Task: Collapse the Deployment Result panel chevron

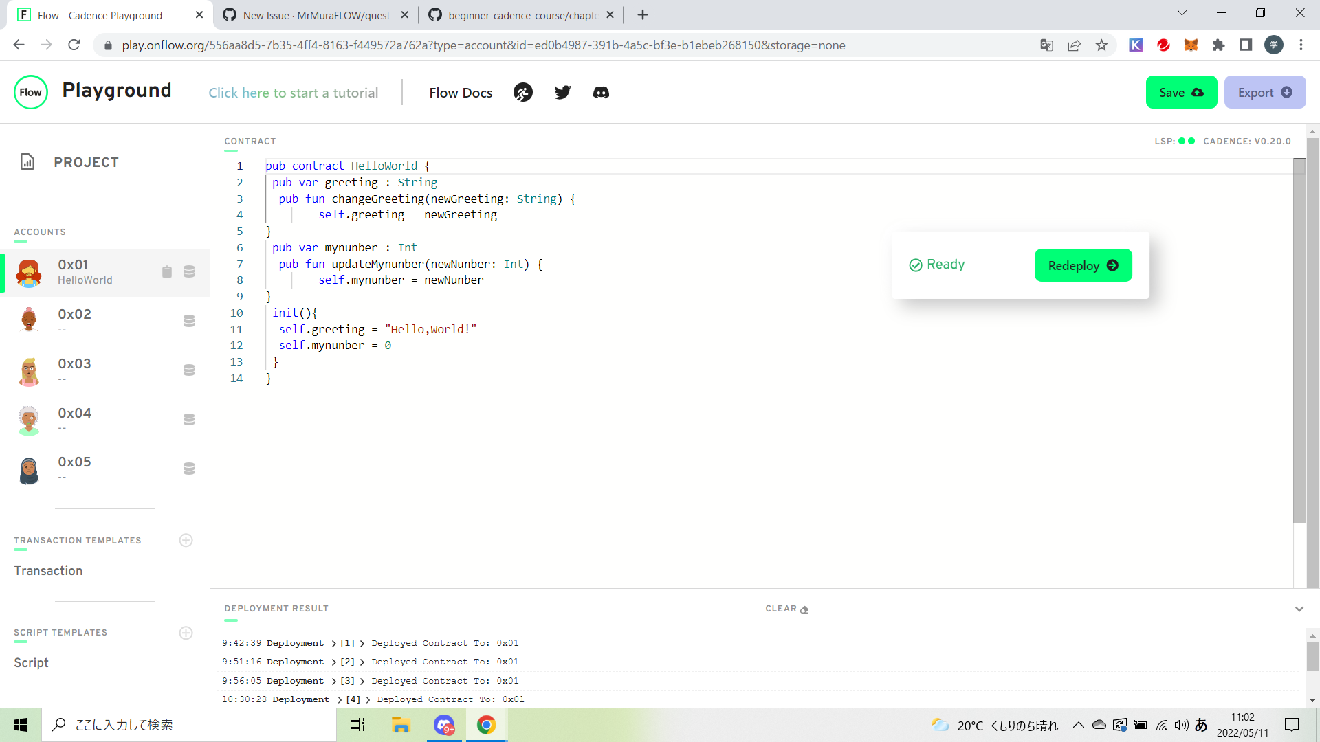Action: [1299, 609]
